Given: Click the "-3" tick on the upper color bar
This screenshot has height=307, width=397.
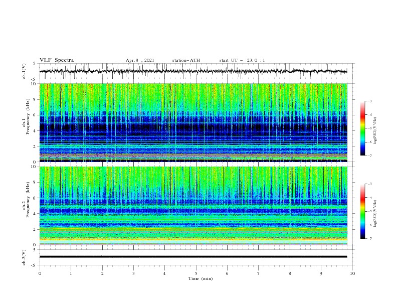Looking at the screenshot, I should click(x=369, y=101).
